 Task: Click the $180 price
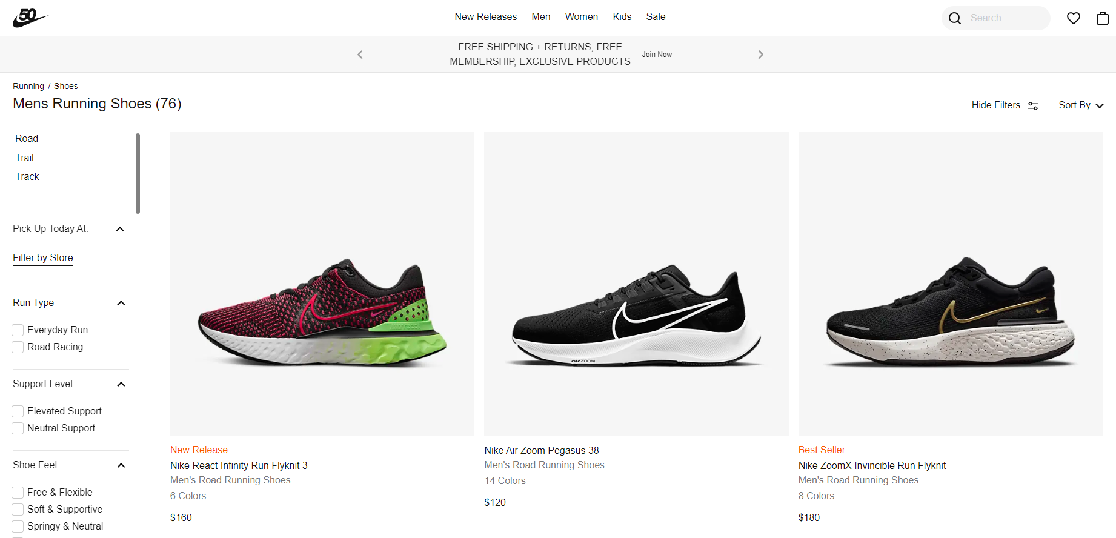pyautogui.click(x=809, y=518)
